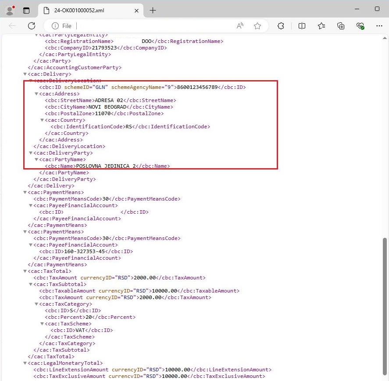Add this page to favorites
Screen dimensions: 389x381
pyautogui.click(x=257, y=26)
